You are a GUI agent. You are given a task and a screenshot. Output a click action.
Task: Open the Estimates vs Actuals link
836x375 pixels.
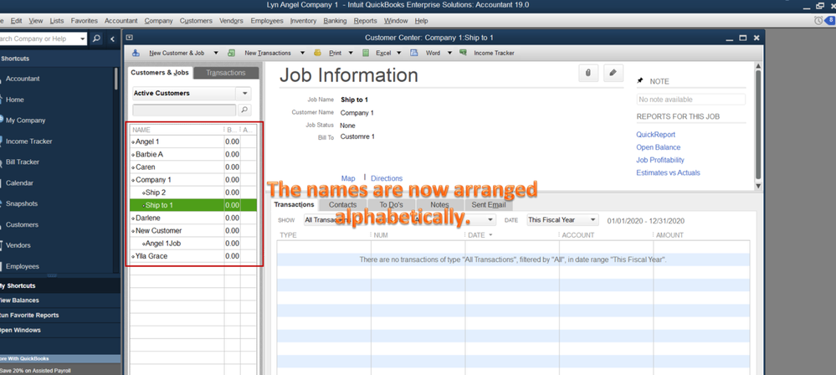668,172
